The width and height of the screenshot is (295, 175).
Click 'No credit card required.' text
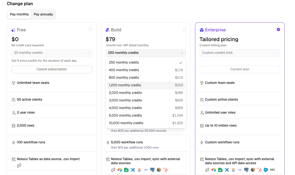click(28, 45)
